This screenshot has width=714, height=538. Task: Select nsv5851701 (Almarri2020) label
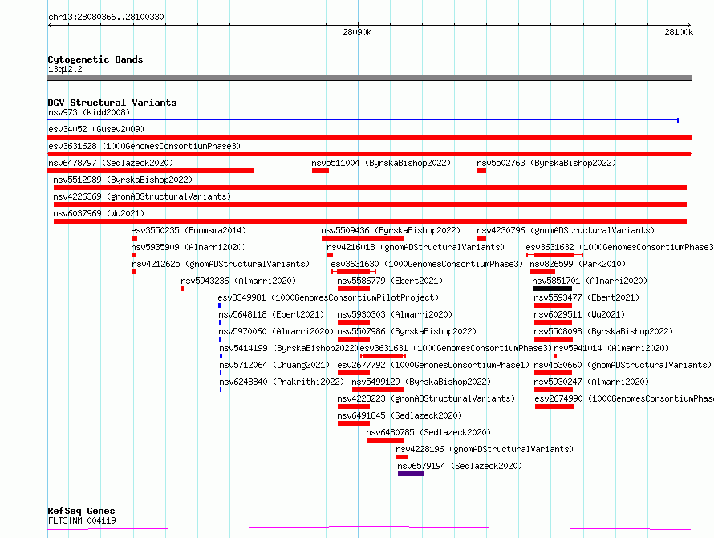(590, 281)
